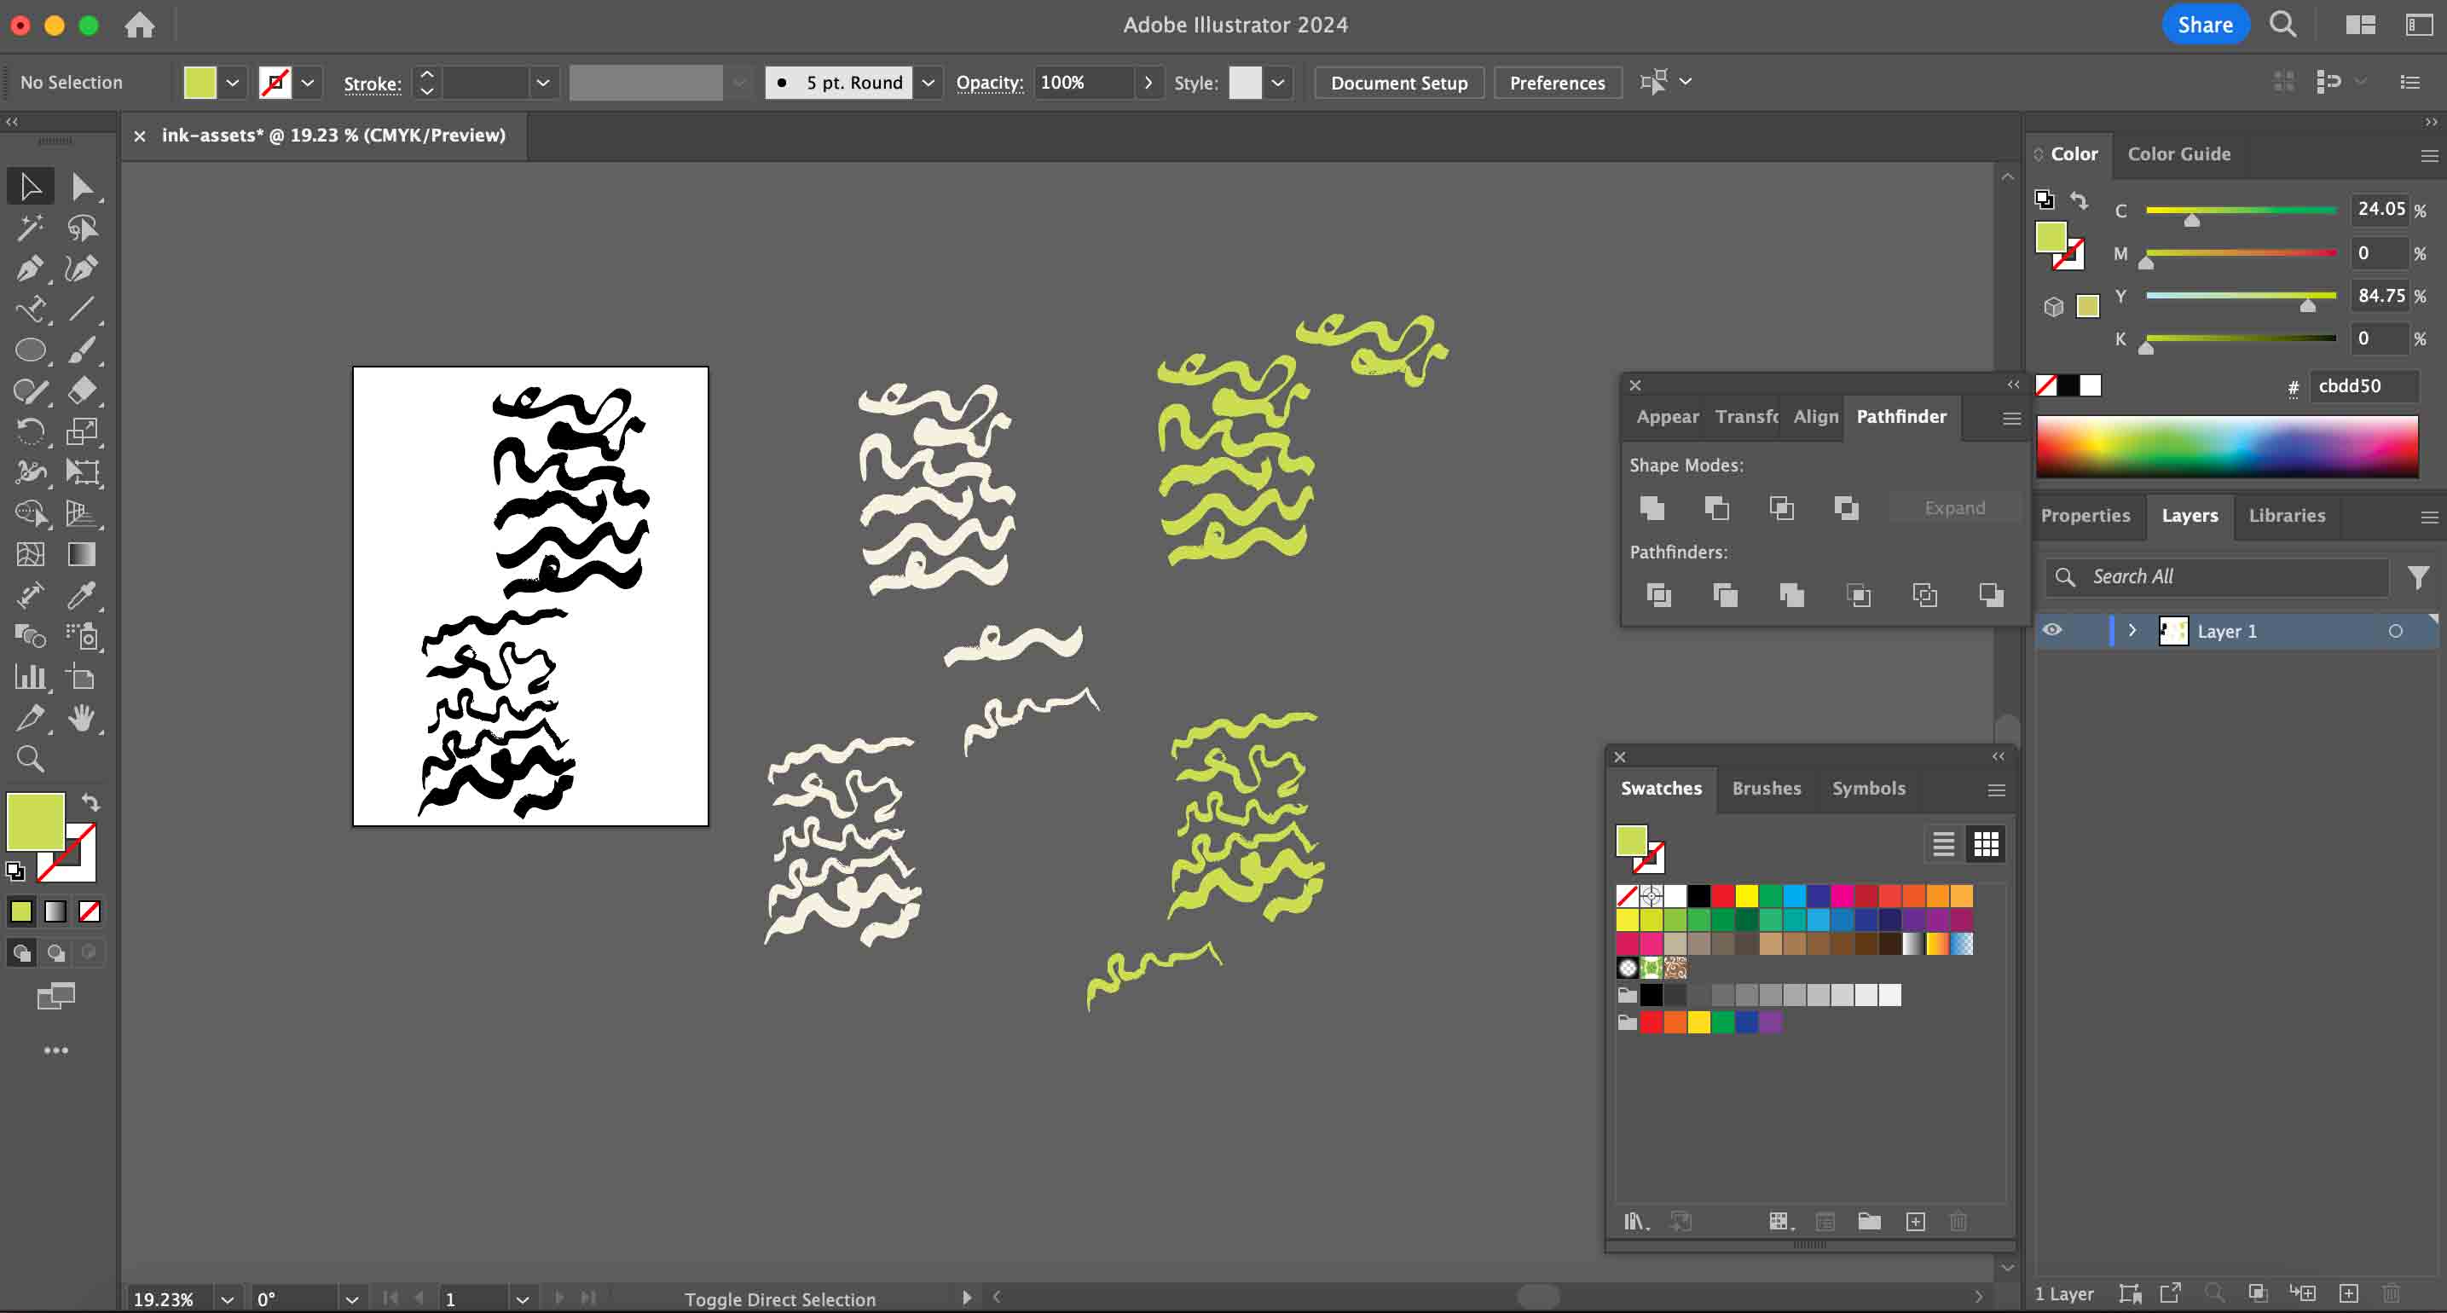Switch to the Brushes tab
Screen dimensions: 2447x1313
pyautogui.click(x=1766, y=789)
